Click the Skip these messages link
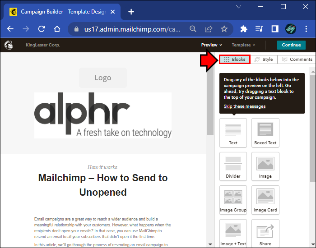 [x=245, y=106]
